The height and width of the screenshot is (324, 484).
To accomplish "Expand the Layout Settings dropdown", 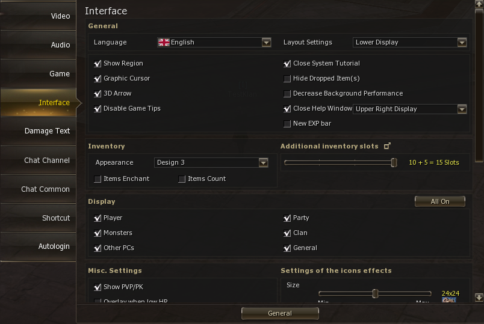I will point(462,43).
